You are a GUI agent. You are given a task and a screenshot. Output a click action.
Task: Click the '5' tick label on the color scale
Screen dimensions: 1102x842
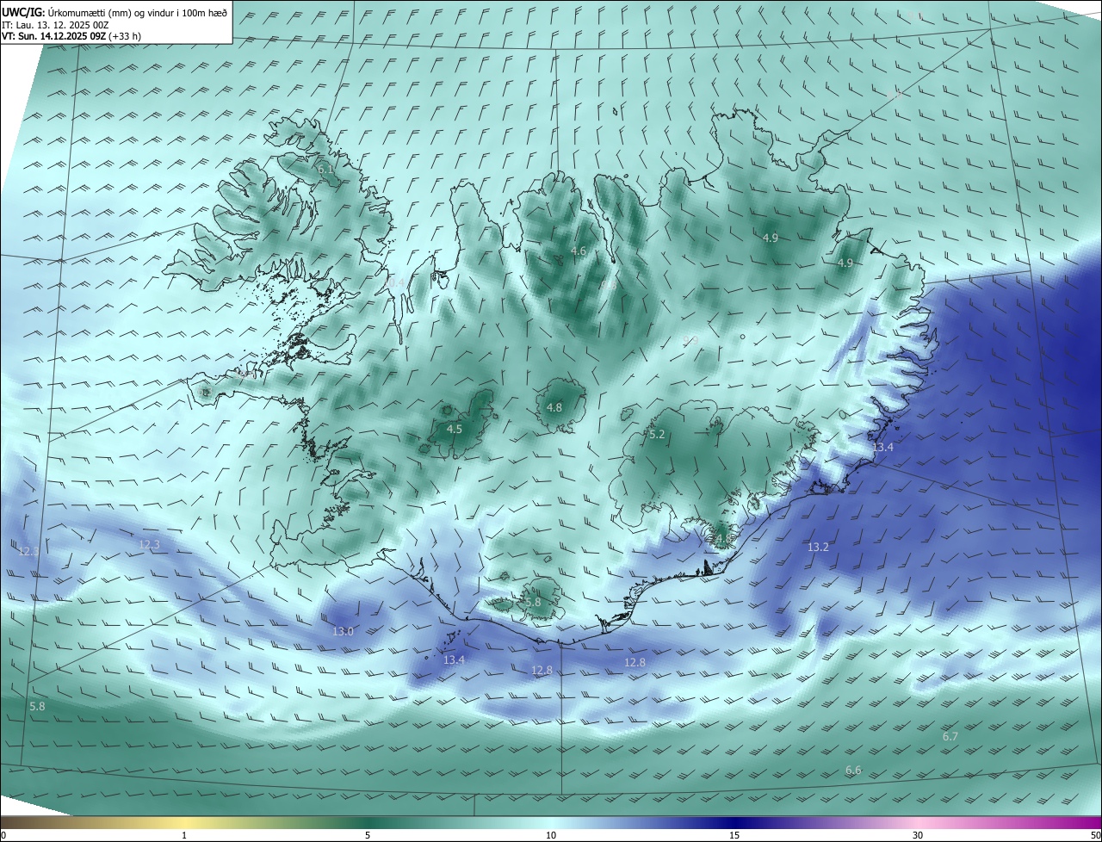coord(368,836)
